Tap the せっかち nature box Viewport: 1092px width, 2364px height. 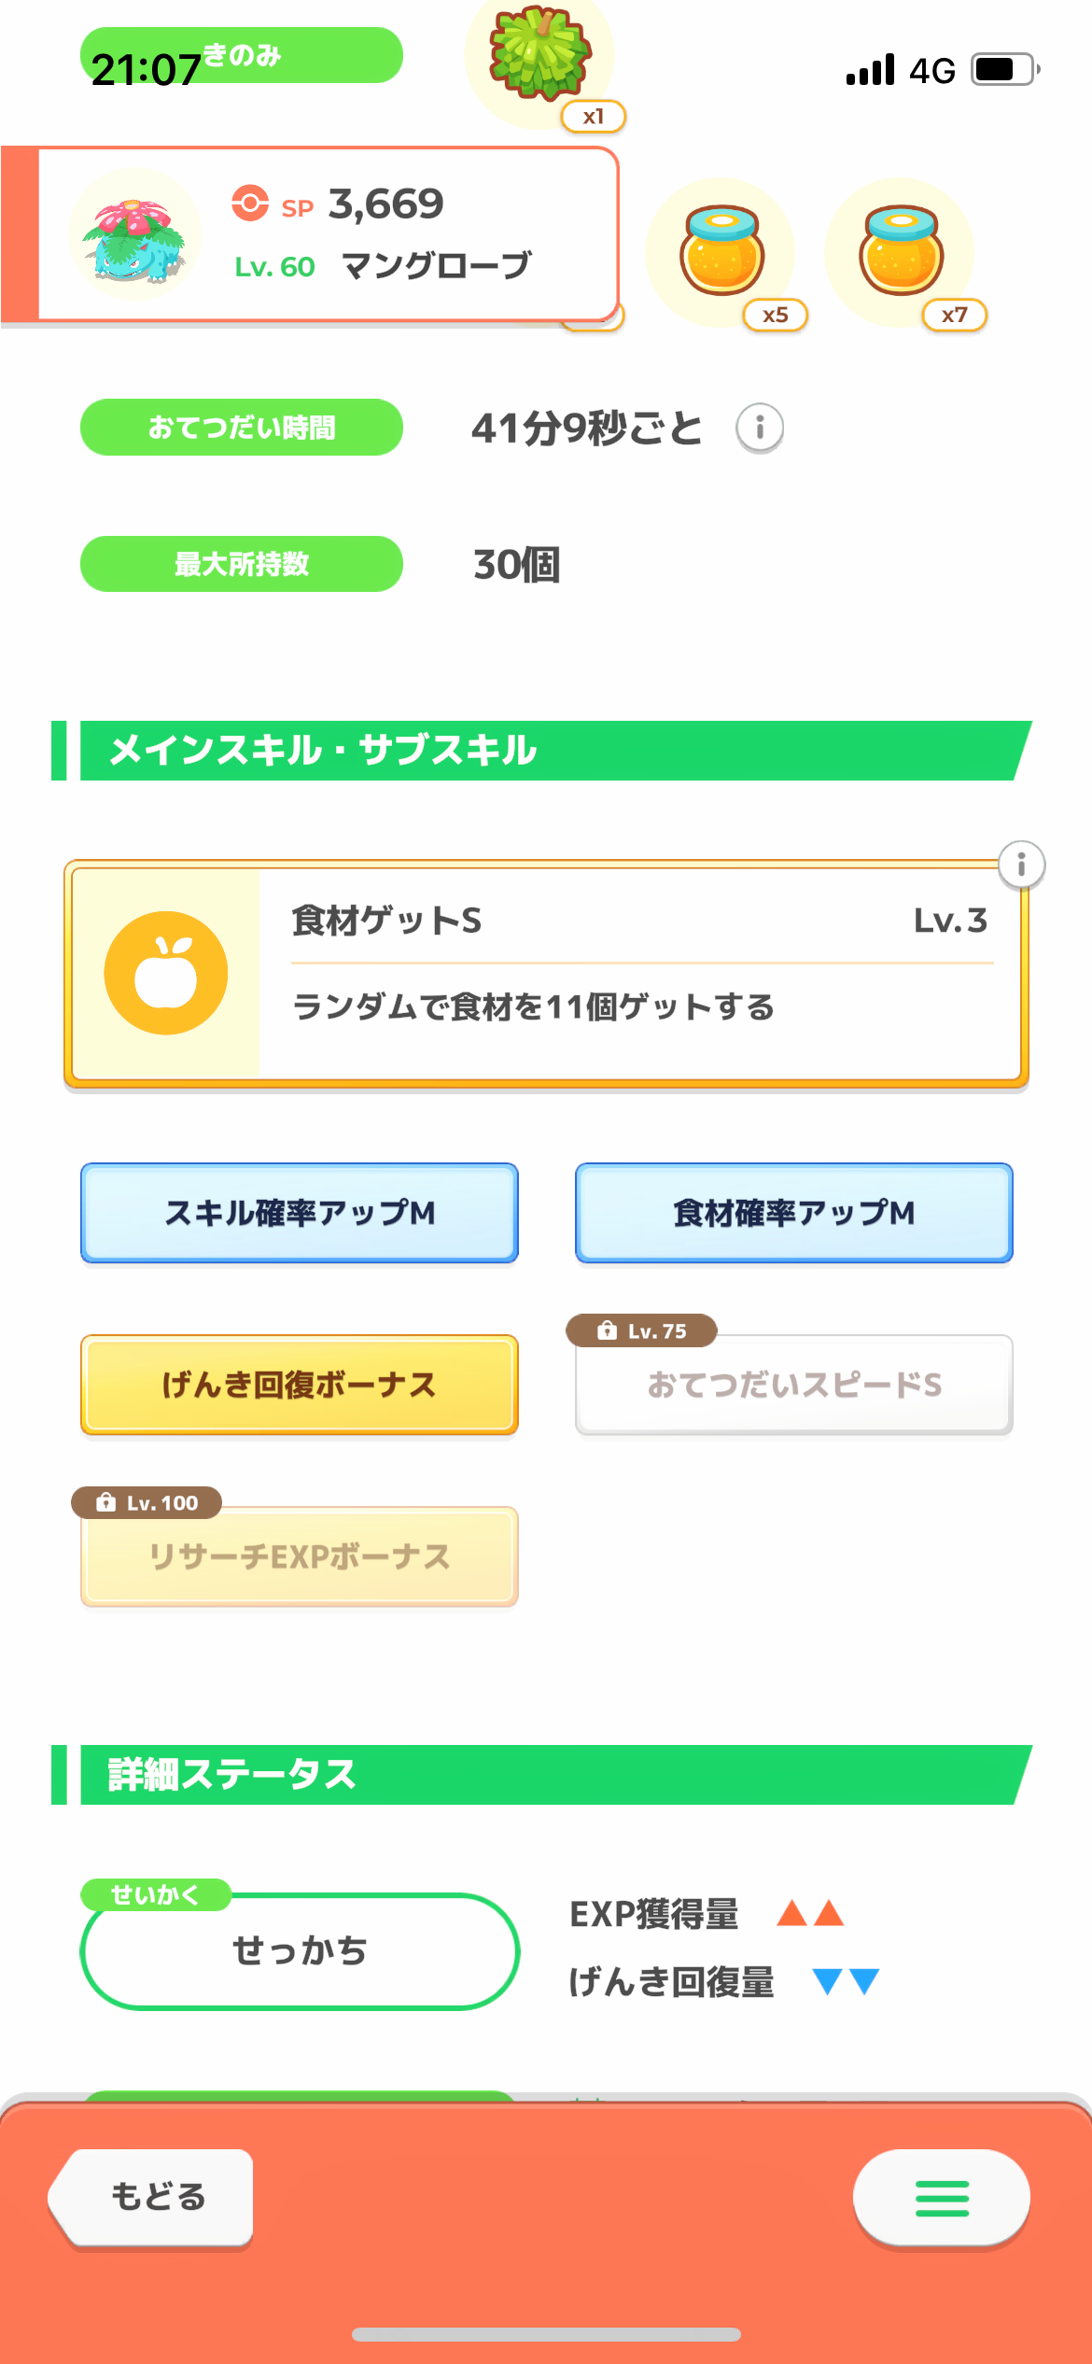(300, 1950)
